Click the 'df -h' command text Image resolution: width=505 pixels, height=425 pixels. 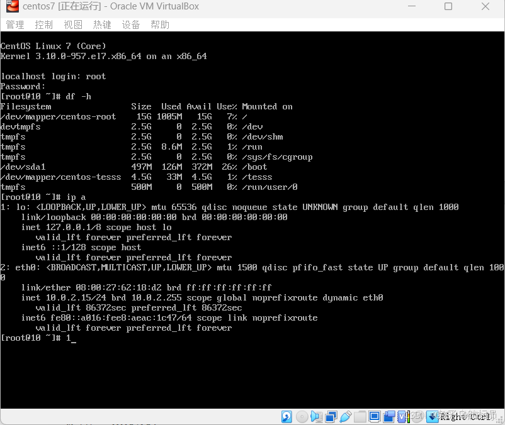(x=78, y=96)
